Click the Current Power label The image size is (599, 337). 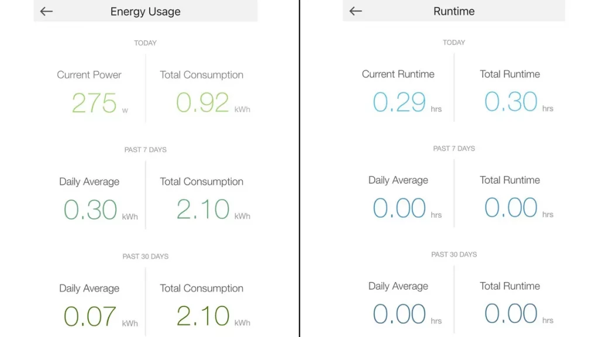tap(89, 75)
